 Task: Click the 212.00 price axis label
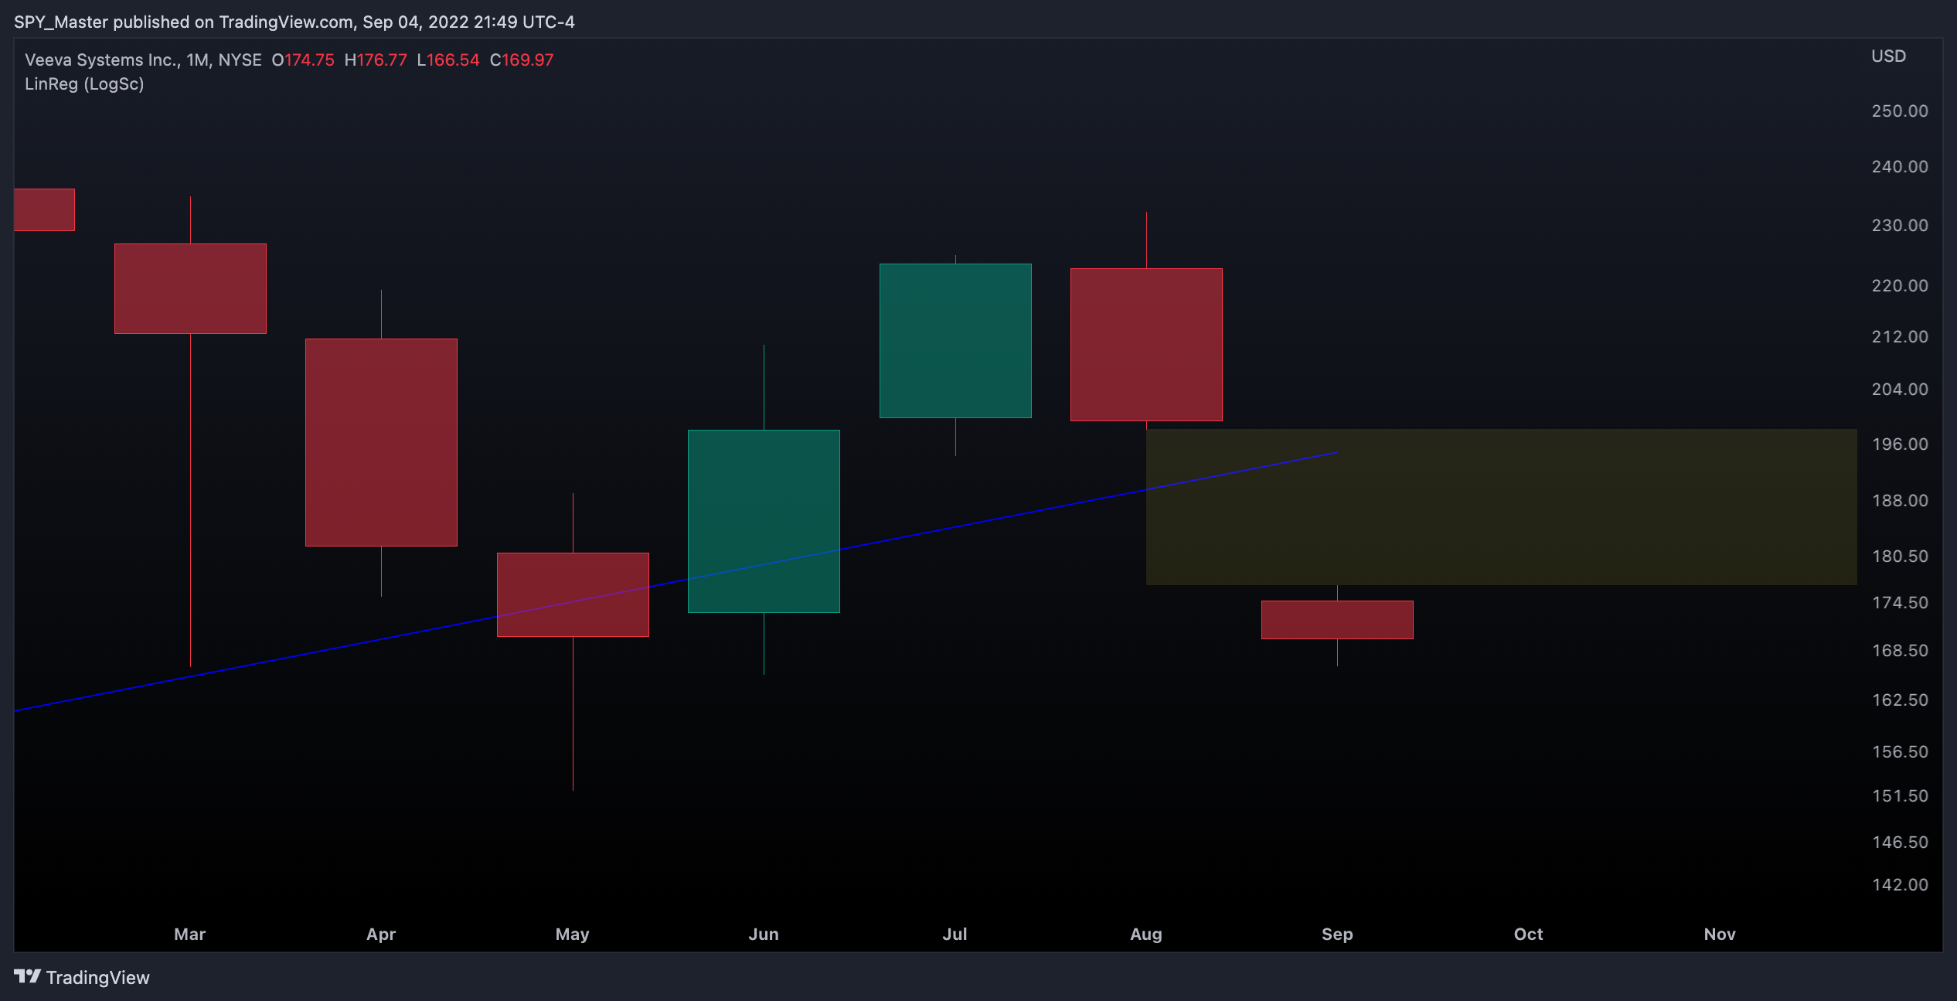pos(1900,337)
